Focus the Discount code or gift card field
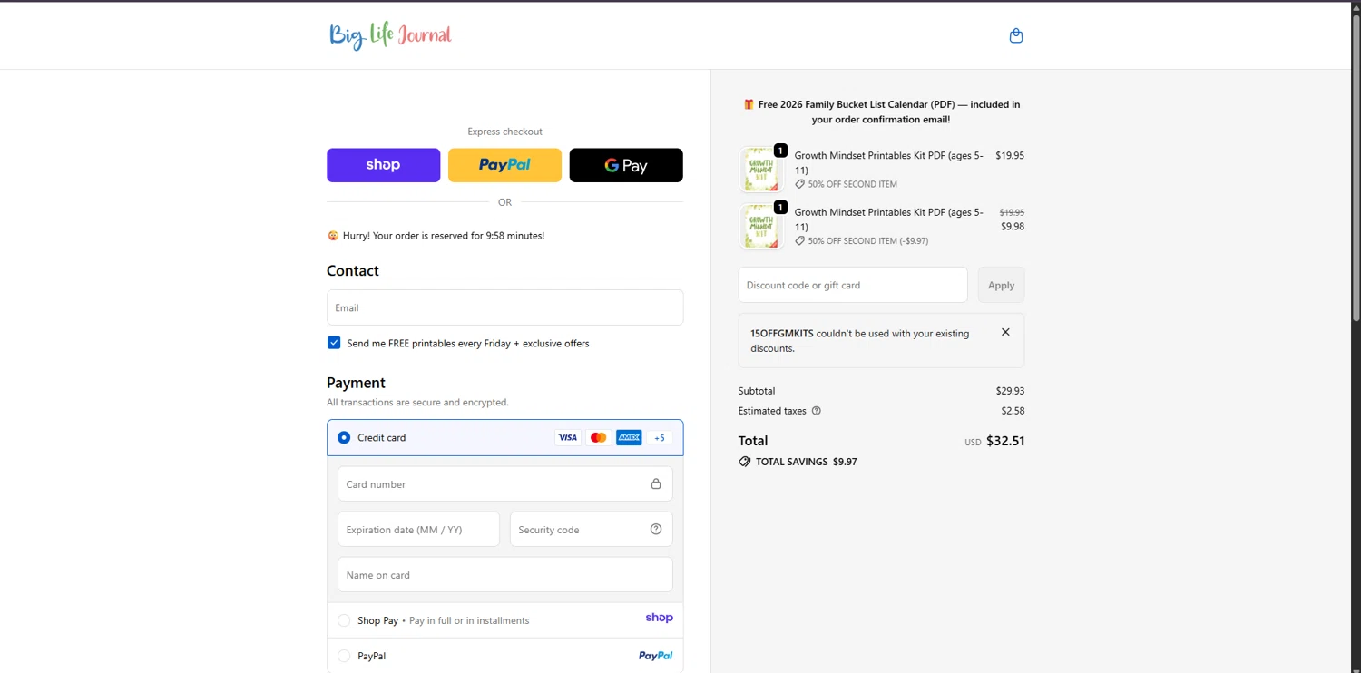Viewport: 1361px width, 673px height. click(x=853, y=285)
